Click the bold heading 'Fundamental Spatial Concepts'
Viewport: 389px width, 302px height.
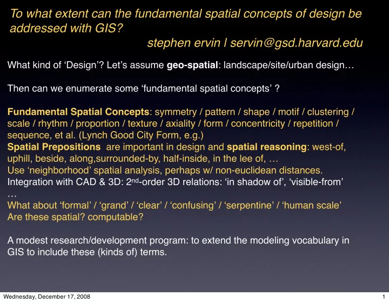point(78,112)
